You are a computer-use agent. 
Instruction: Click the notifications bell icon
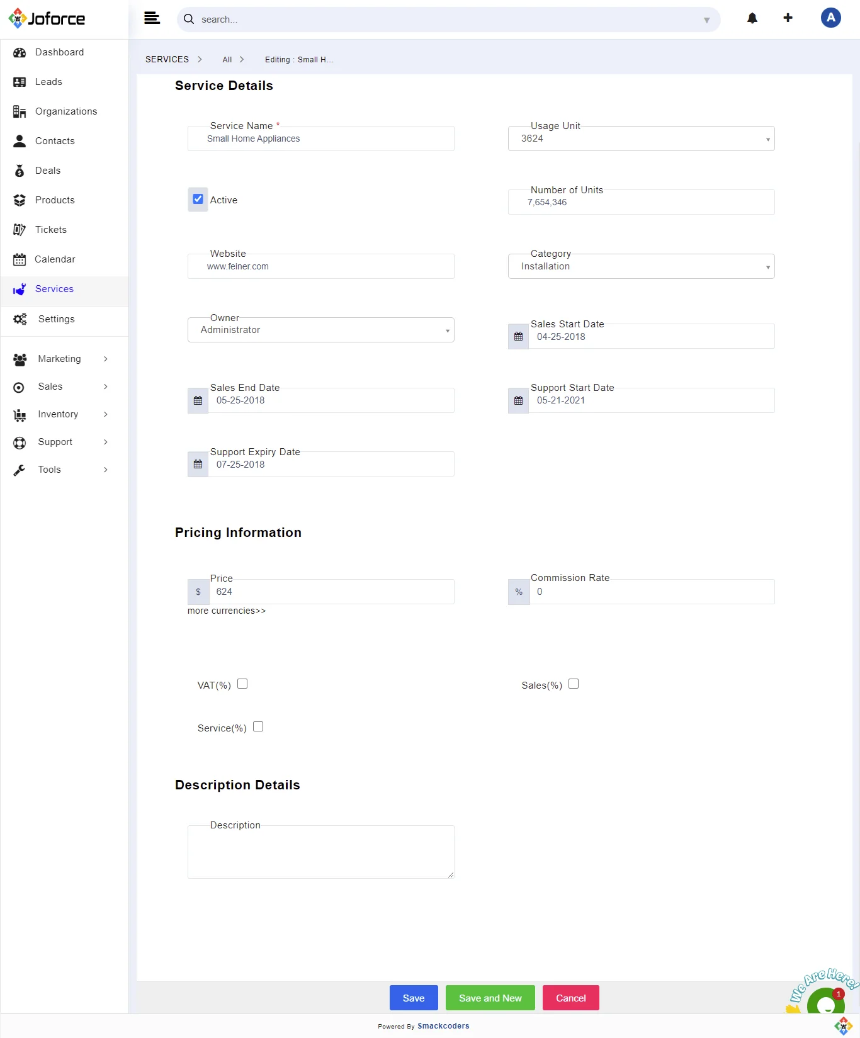(x=752, y=18)
